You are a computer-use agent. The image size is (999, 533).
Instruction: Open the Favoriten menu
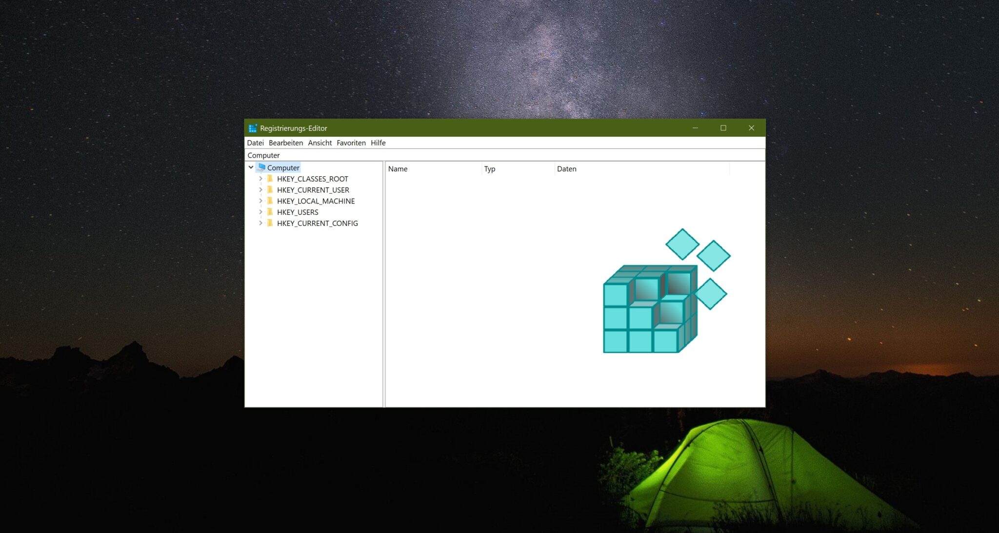(351, 143)
